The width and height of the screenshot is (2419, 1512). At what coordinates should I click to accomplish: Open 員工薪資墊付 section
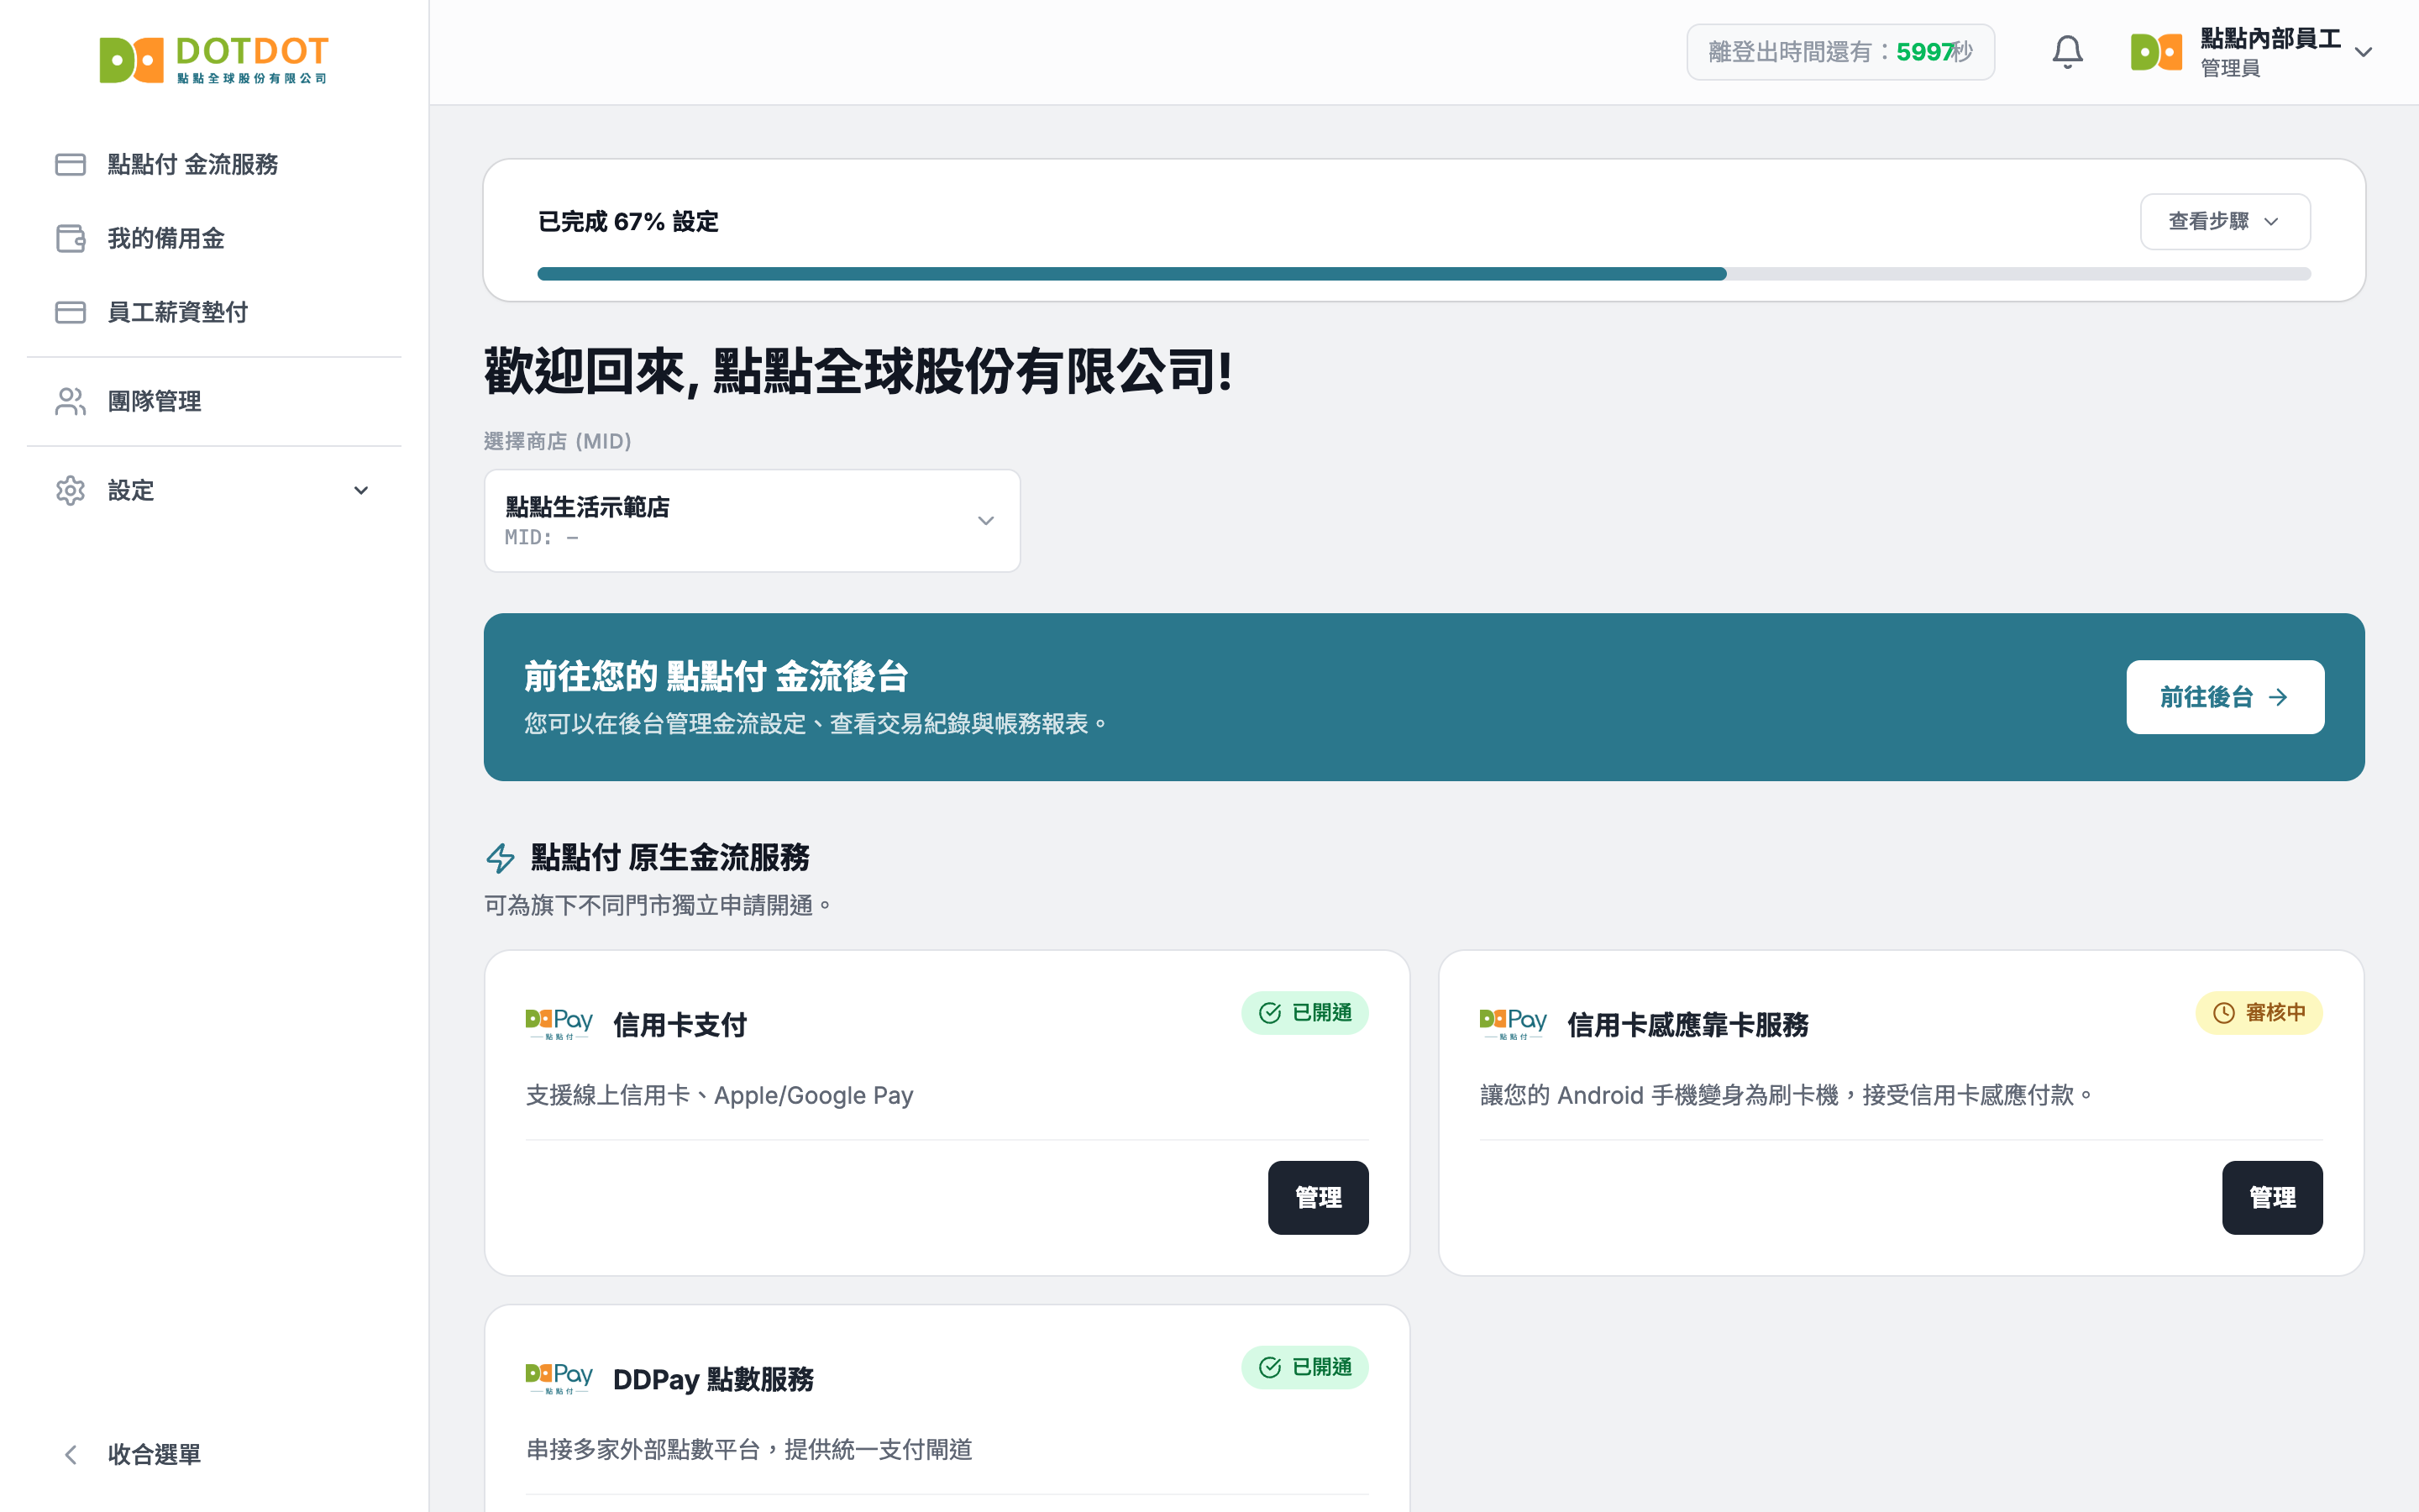[214, 312]
